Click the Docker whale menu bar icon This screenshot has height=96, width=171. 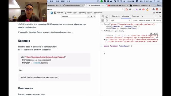(111, 1)
